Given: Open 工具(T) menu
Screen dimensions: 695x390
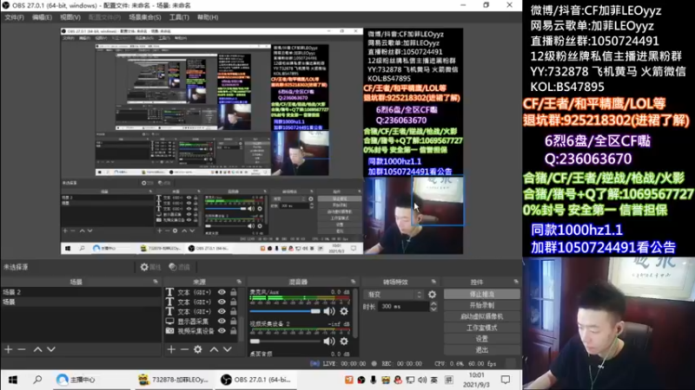Looking at the screenshot, I should click(x=179, y=17).
